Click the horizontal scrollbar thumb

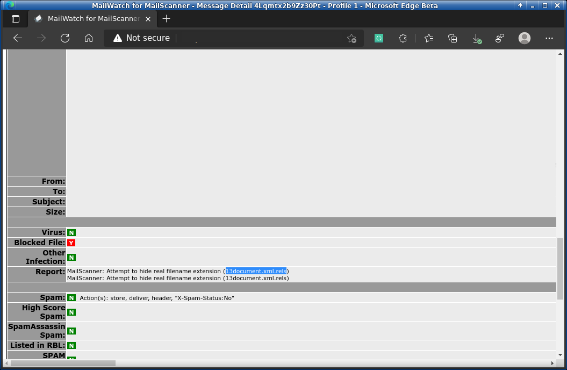[x=63, y=363]
